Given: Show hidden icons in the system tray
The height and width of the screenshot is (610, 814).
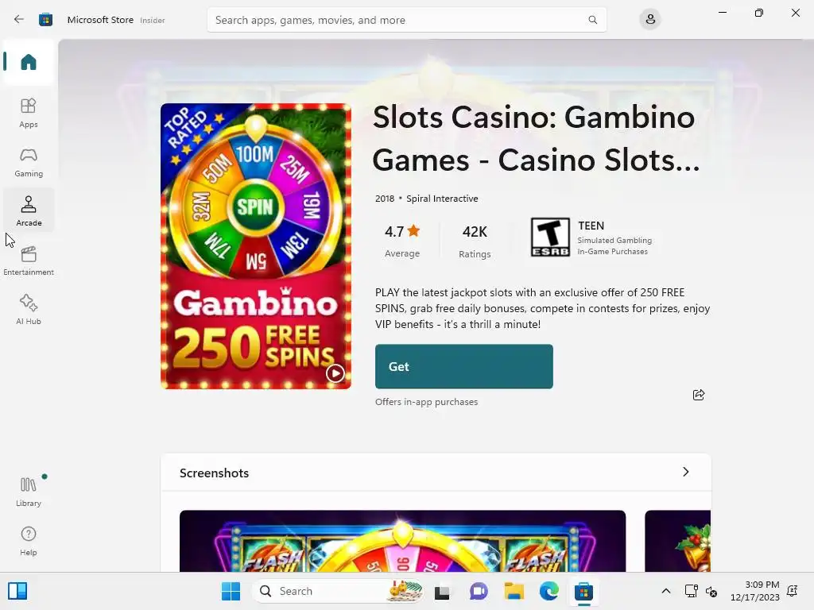Looking at the screenshot, I should click(x=666, y=591).
